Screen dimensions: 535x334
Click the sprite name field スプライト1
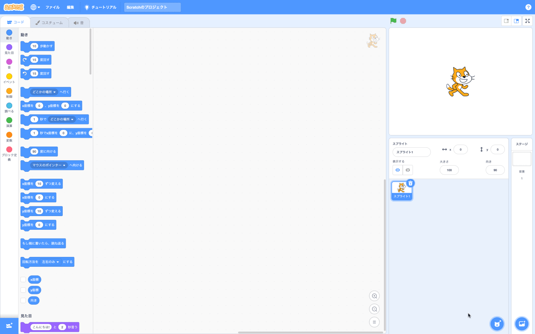tap(411, 152)
